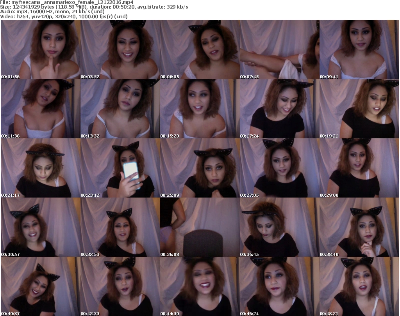Open the frame at 00:06:05

coord(200,49)
